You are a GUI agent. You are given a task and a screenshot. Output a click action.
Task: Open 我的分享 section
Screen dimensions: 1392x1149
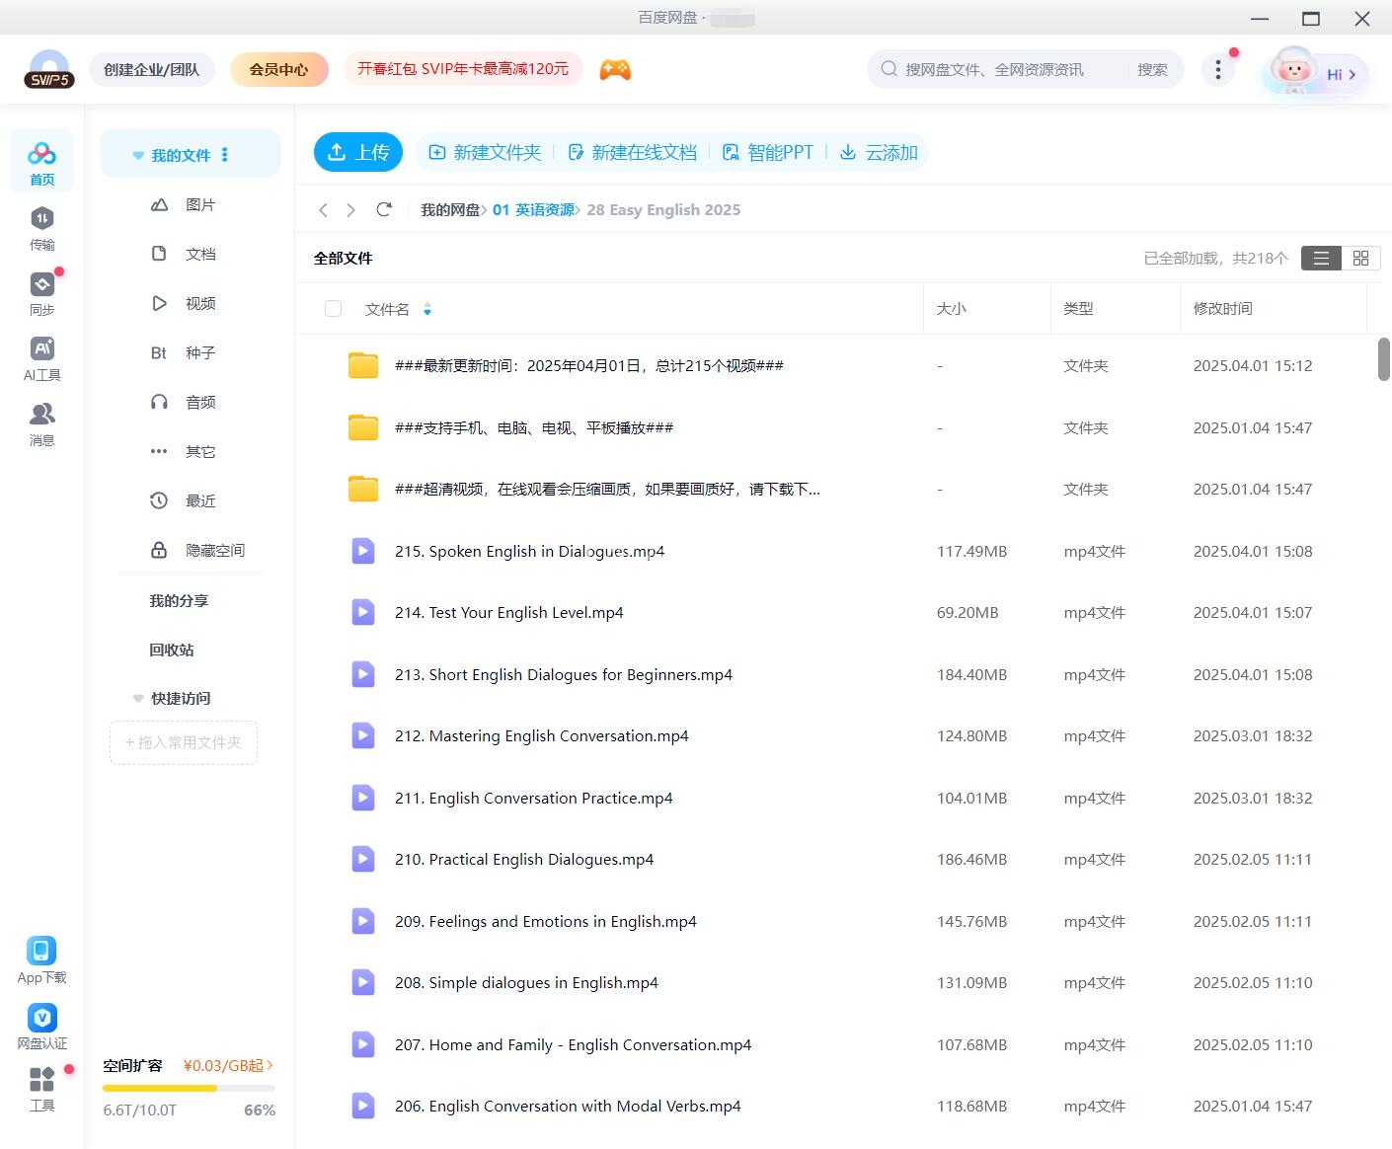pos(179,600)
